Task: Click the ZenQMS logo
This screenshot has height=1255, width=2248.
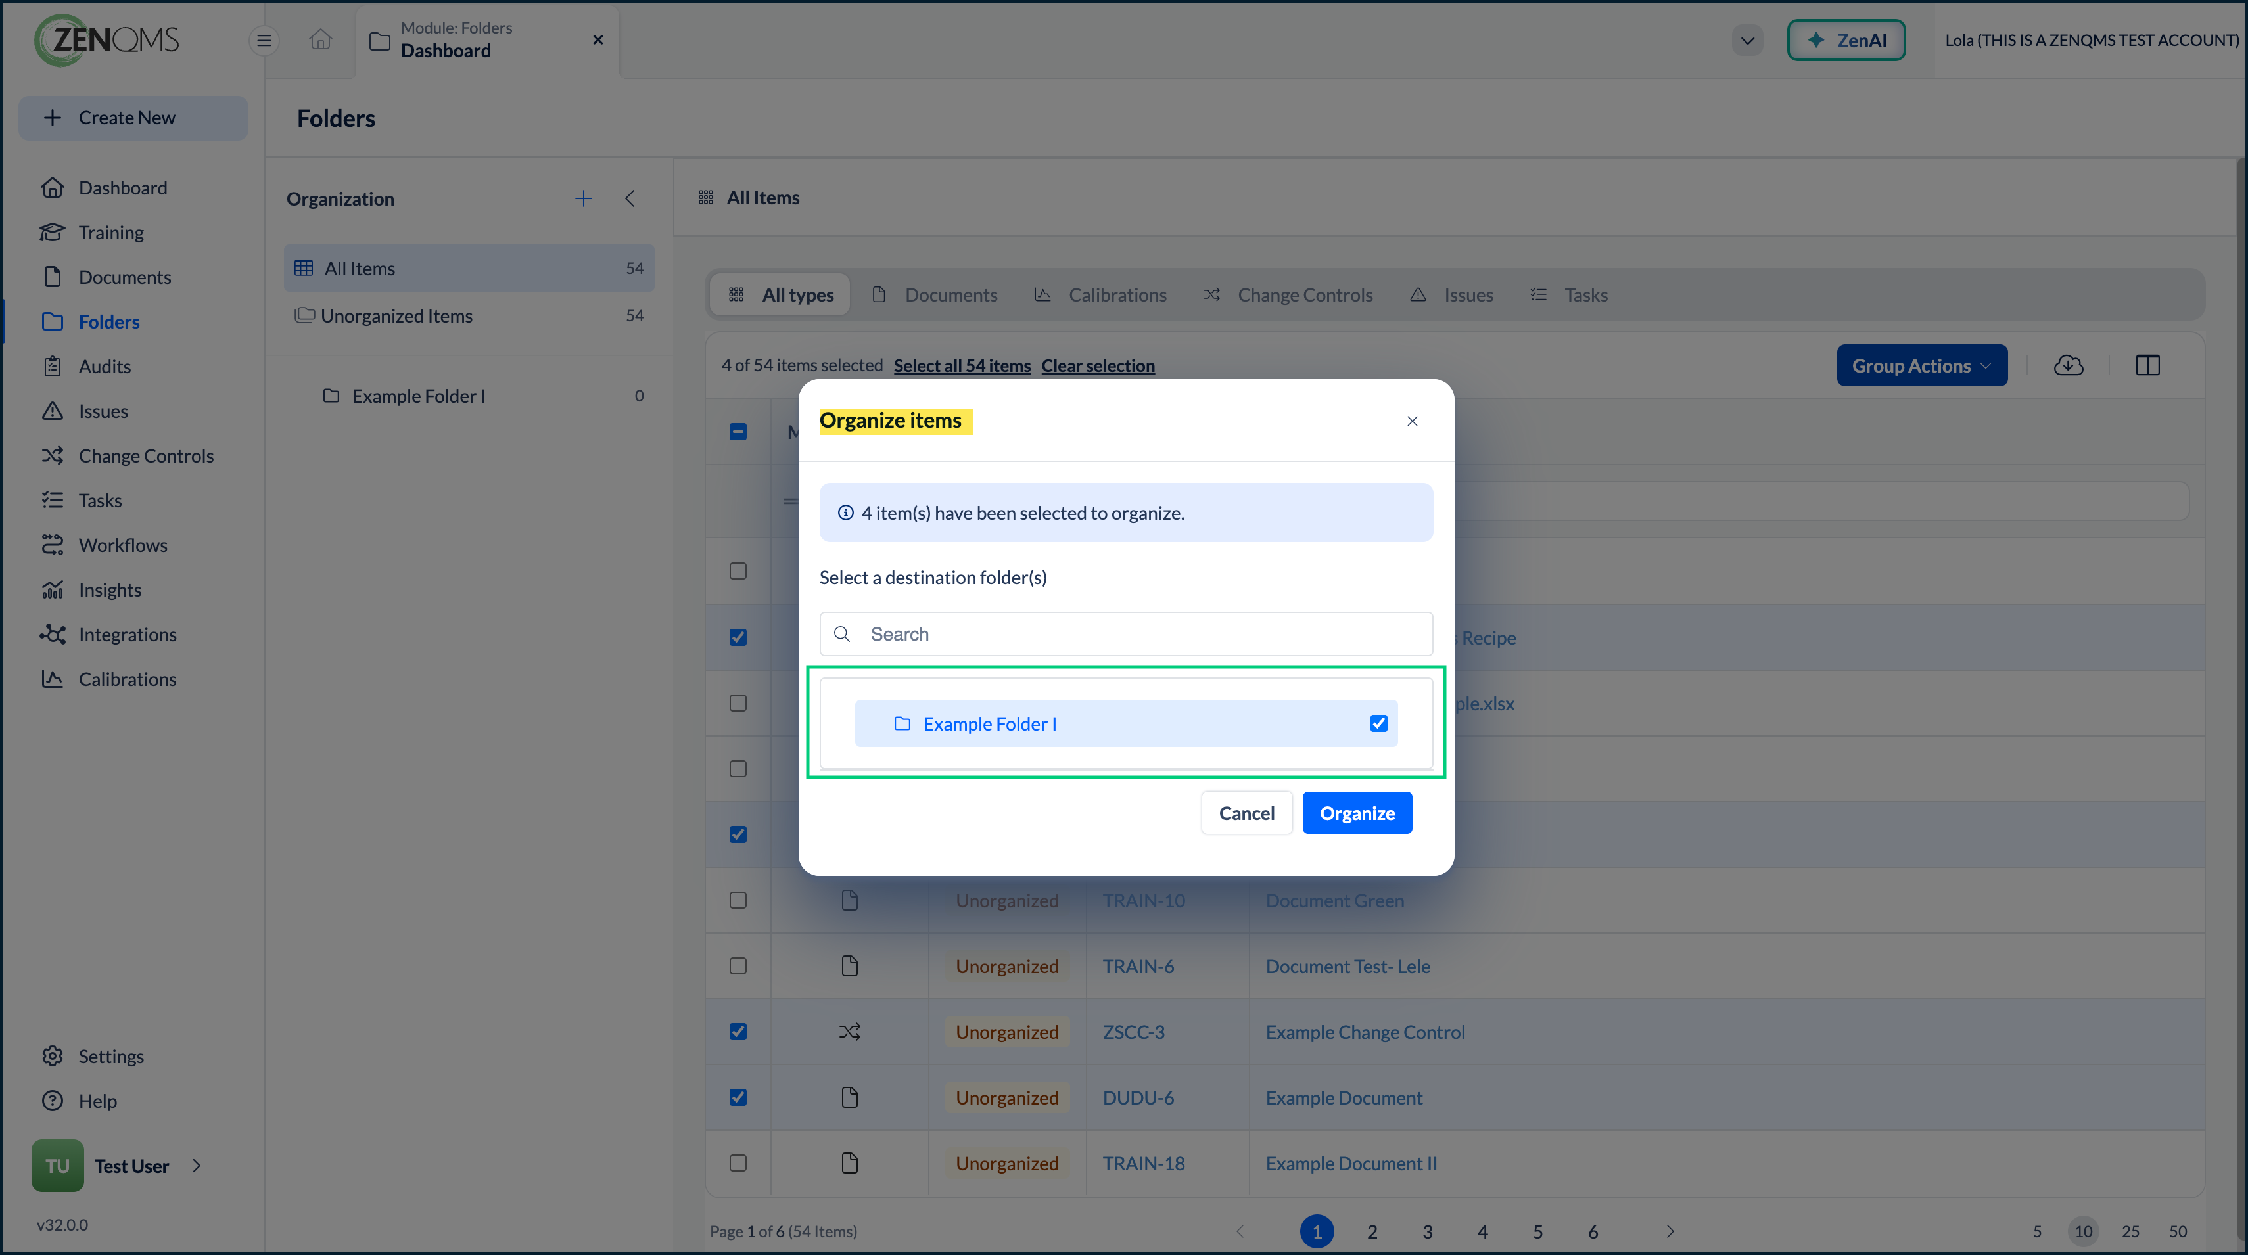Action: [x=106, y=40]
